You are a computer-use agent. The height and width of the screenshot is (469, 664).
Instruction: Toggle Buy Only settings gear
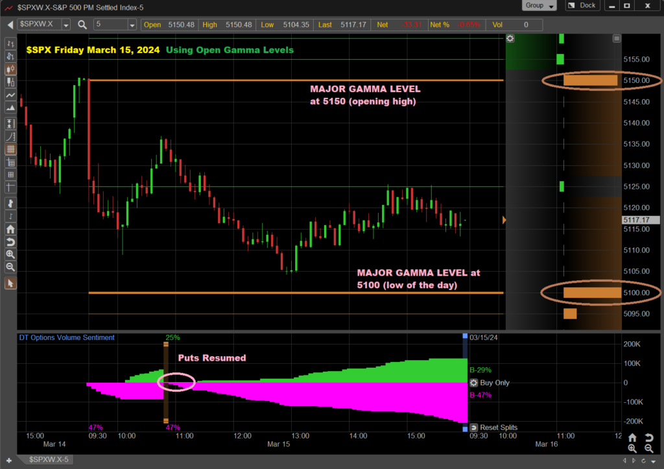(474, 383)
